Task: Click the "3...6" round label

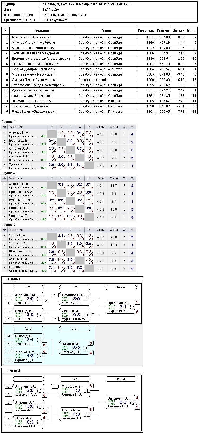Action: pyautogui.click(x=28, y=328)
